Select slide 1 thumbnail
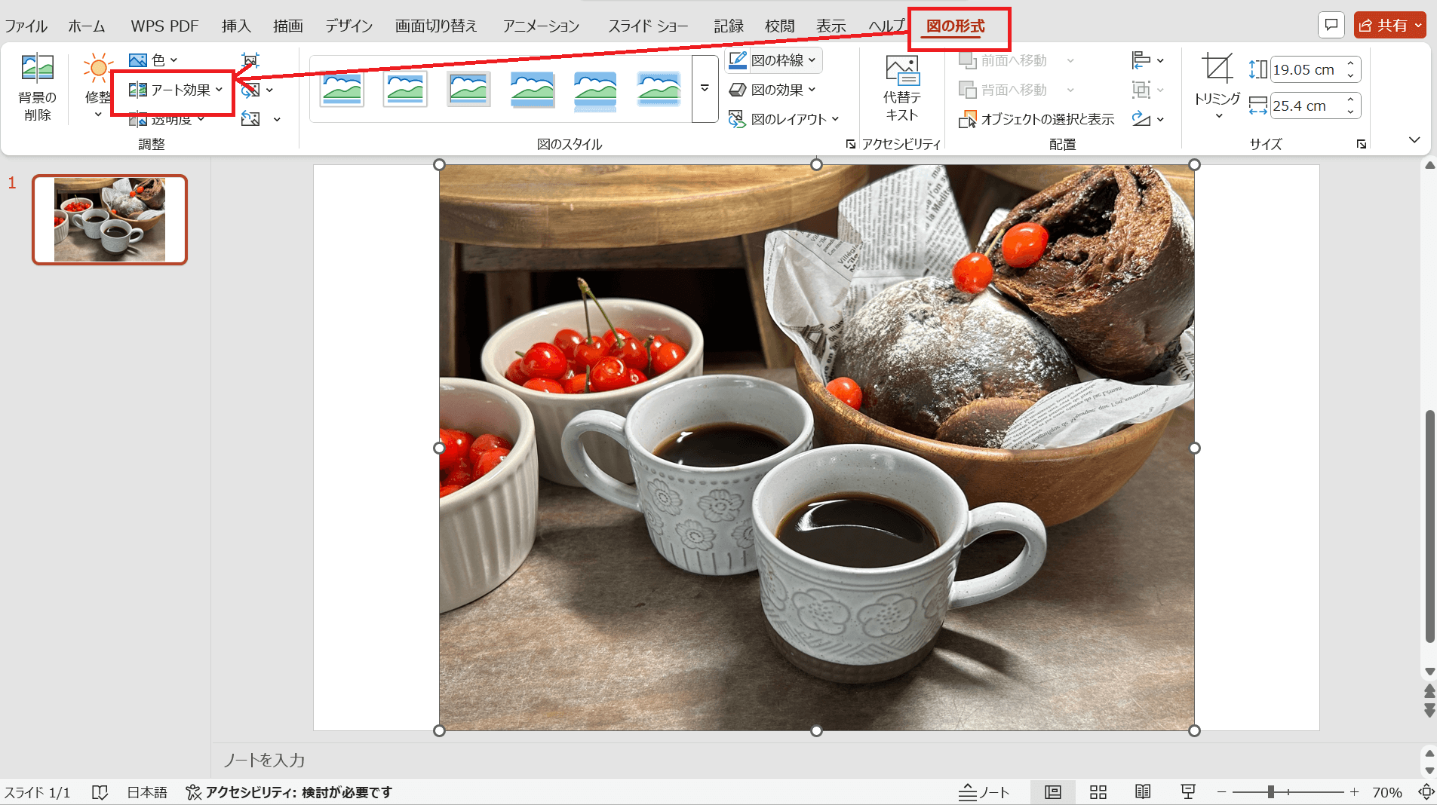1437x805 pixels. click(x=109, y=219)
